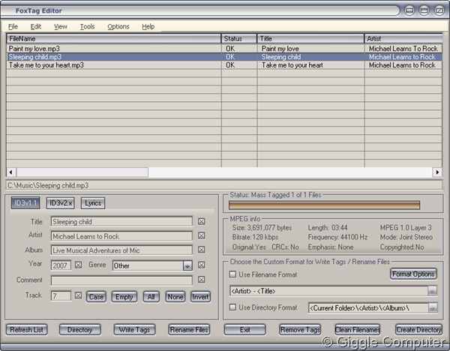Click the first title bar window button
The width and height of the screenshot is (450, 351).
(x=409, y=10)
